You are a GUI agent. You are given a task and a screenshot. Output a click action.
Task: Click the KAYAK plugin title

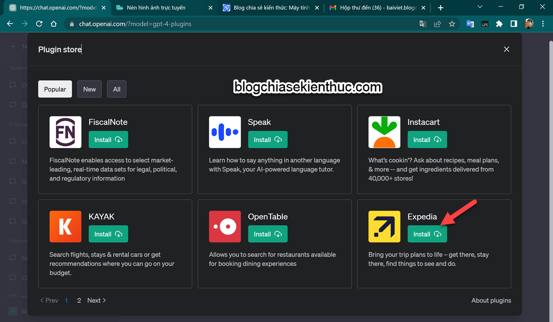pos(101,217)
